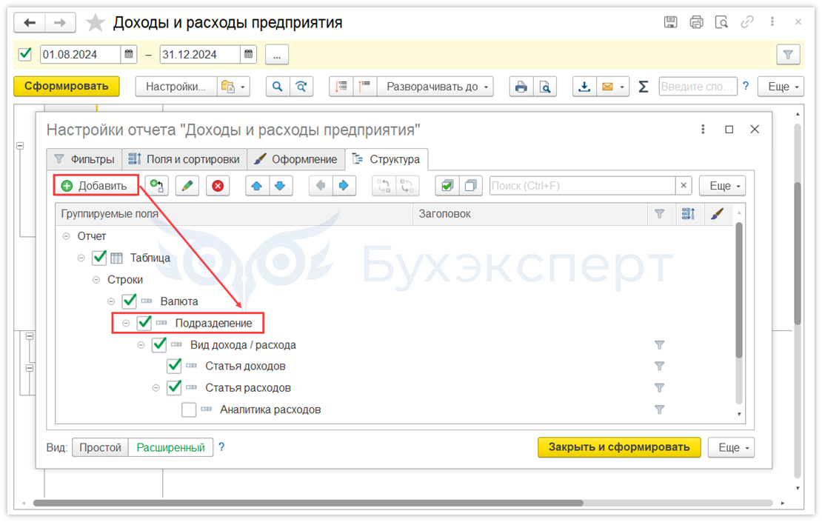
Task: Toggle the Статья доходов checkbox
Action: 174,366
